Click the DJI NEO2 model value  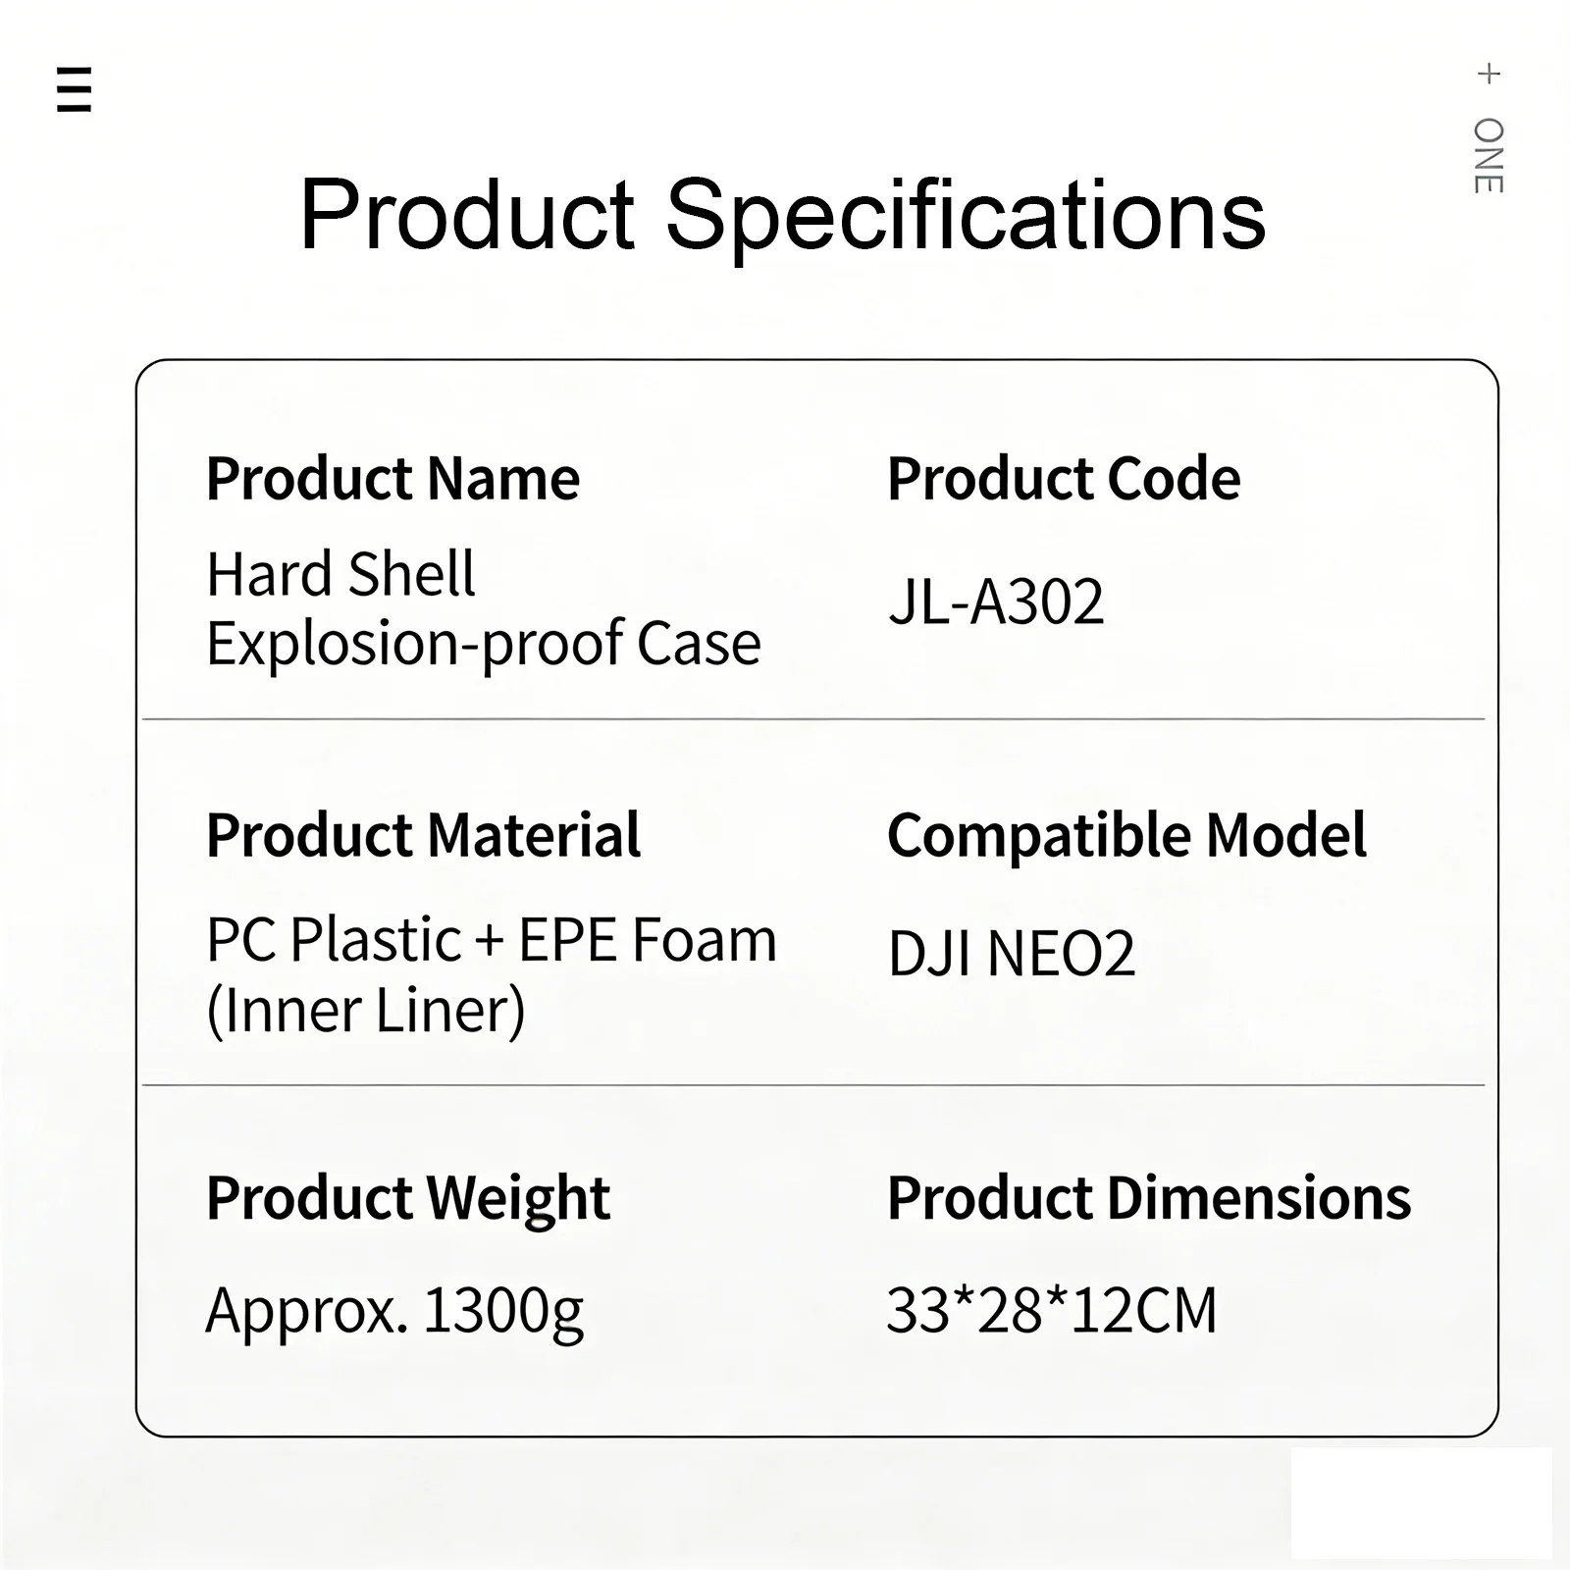1012,954
